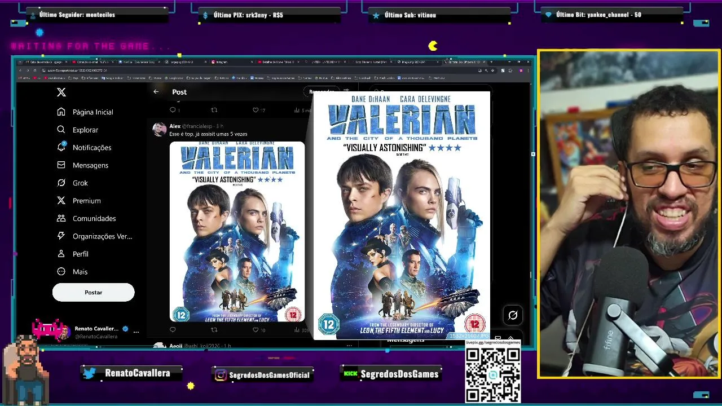722x406 pixels.
Task: Expand the Mais menu
Action: point(72,272)
